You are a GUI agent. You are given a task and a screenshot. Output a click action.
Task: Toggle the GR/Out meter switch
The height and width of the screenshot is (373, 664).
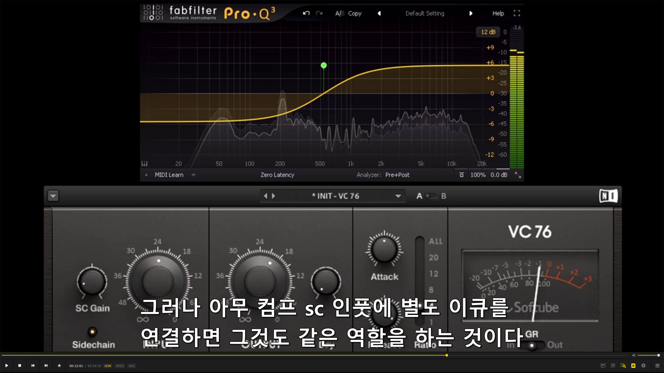point(532,345)
